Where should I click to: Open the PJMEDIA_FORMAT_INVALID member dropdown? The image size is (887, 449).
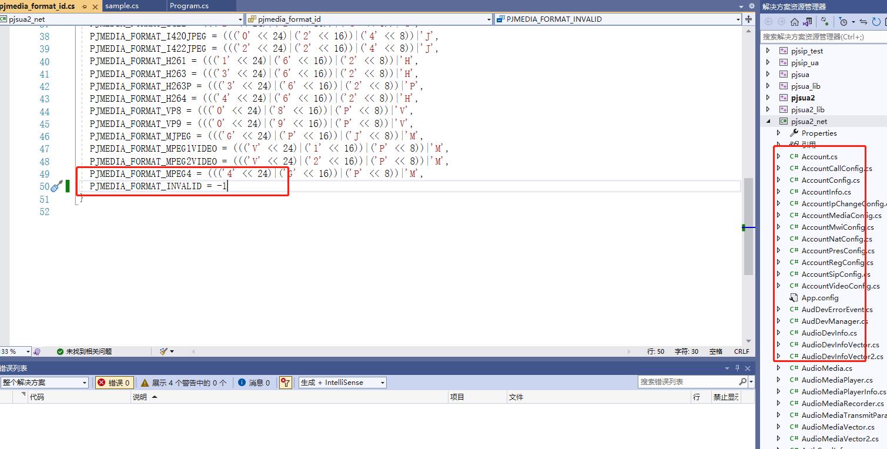(618, 19)
